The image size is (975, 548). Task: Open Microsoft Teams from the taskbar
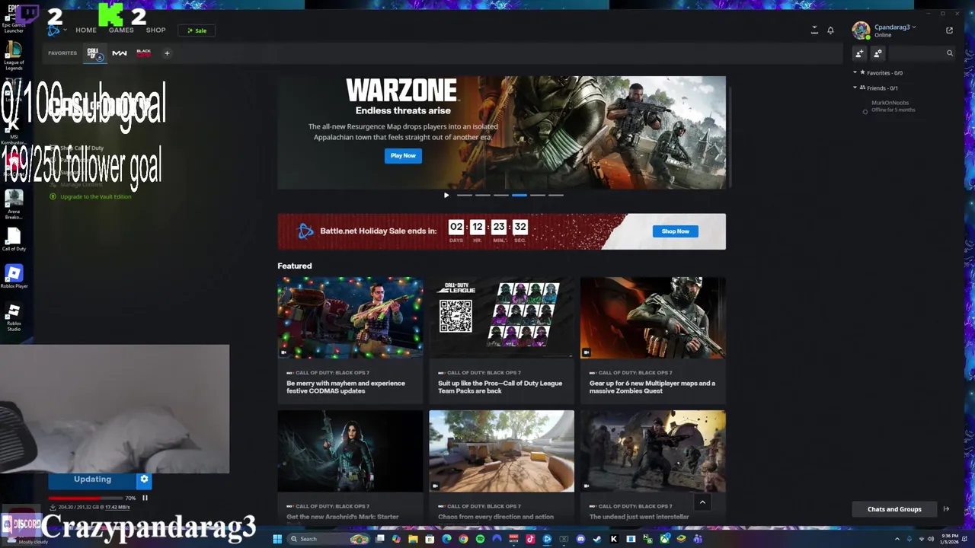(698, 539)
